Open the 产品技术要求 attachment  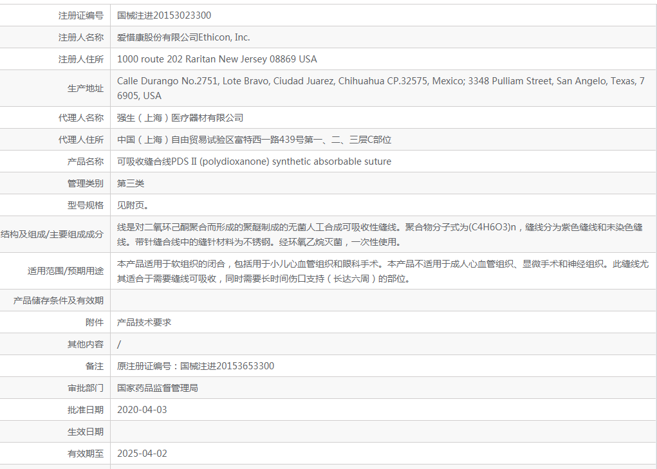coord(144,322)
